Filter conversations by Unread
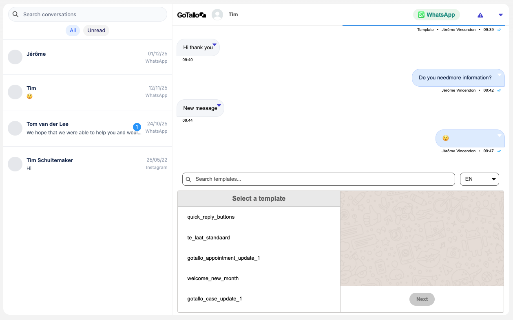The height and width of the screenshot is (320, 513). tap(96, 31)
